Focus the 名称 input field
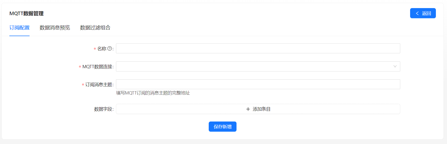Screen dimensions: 447x144 point(258,49)
